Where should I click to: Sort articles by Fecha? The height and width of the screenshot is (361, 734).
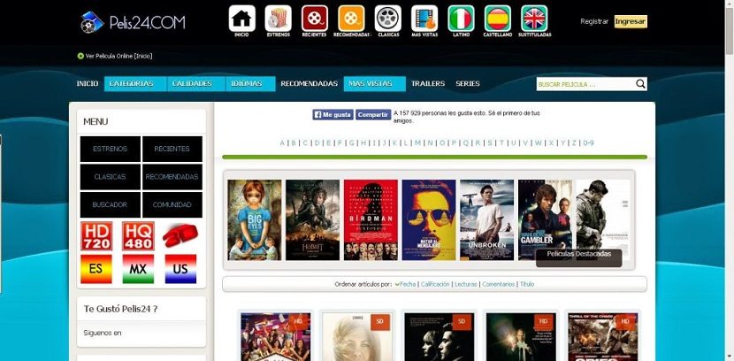408,284
